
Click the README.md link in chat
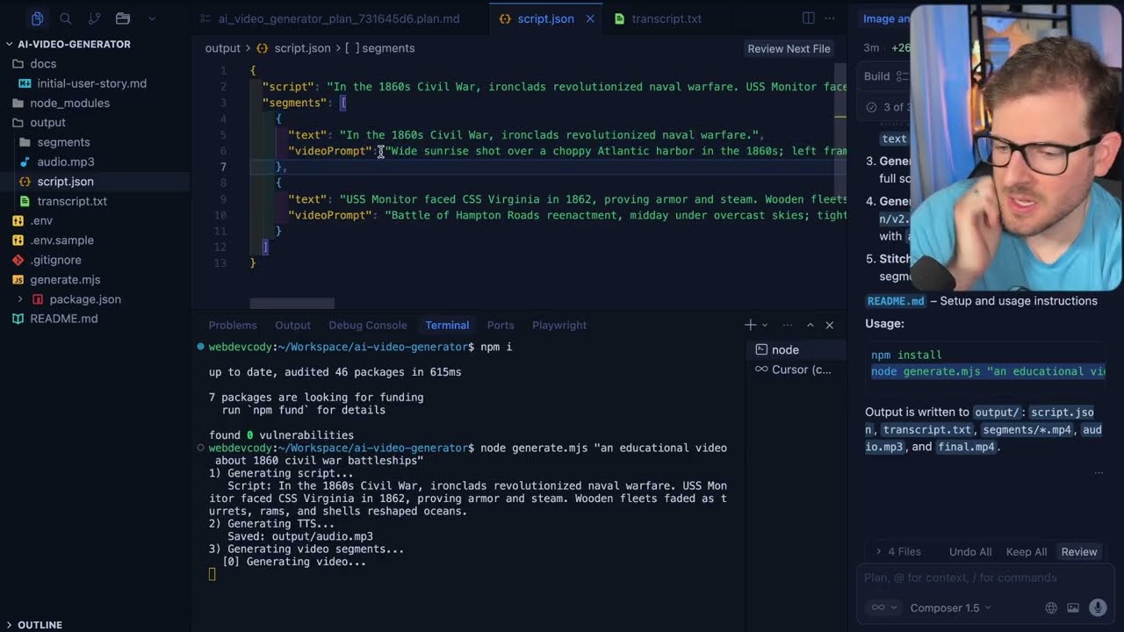tap(896, 300)
